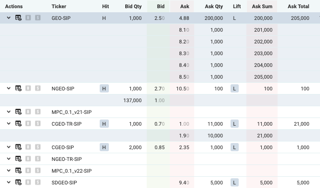320x188 pixels.
Task: Click the S sell icon for NGEO-TR-SIP
Action: pos(38,159)
